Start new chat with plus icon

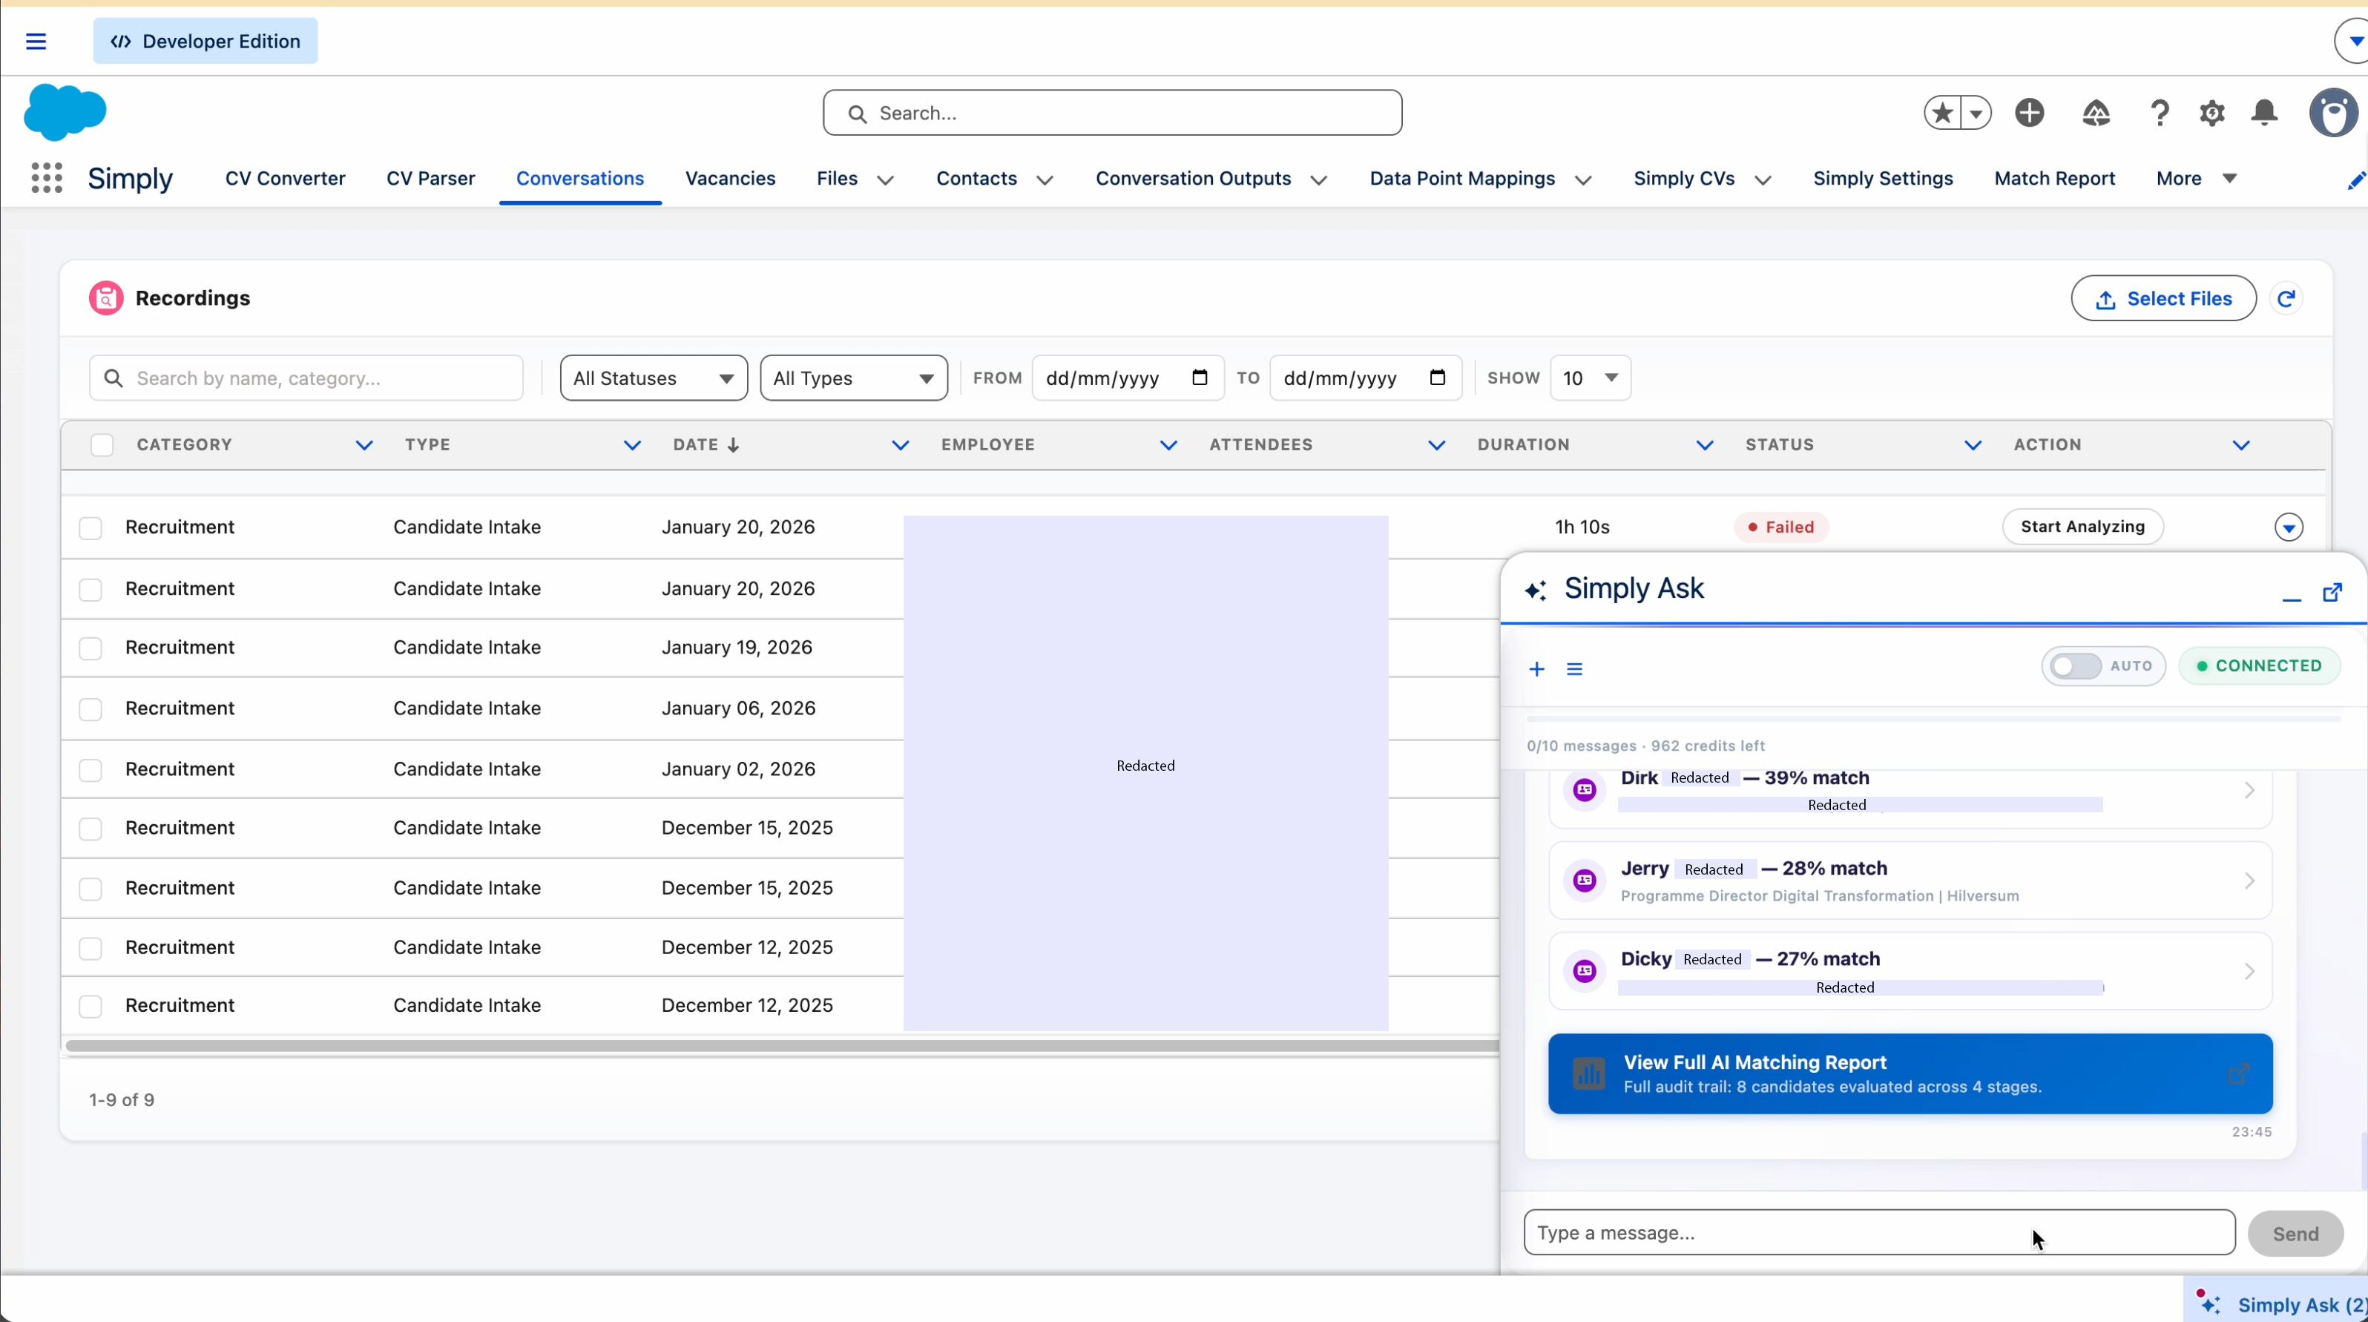pos(1536,669)
